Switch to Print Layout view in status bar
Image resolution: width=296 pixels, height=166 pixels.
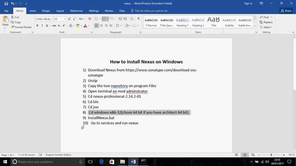pyautogui.click(x=245, y=155)
